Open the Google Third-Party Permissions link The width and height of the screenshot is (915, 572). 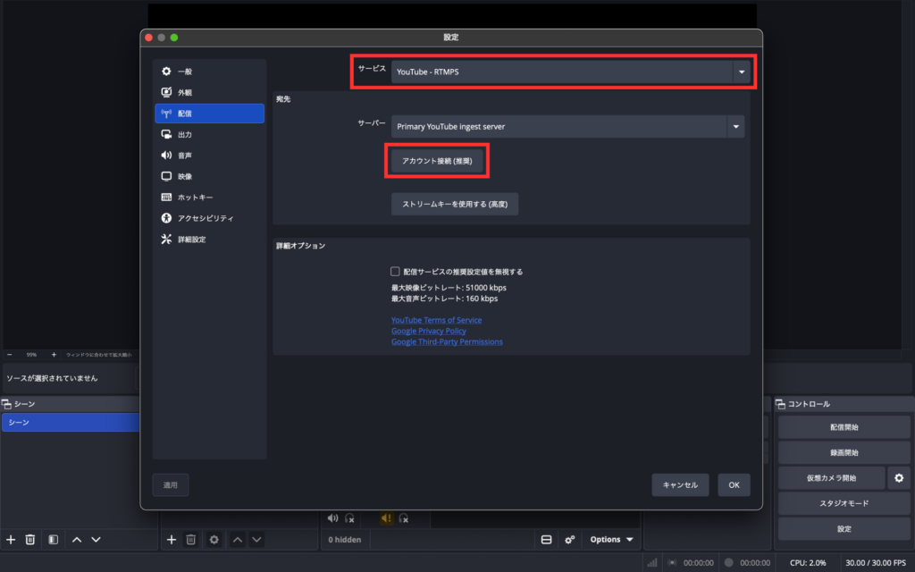[x=447, y=342]
